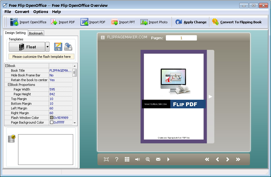The width and height of the screenshot is (271, 177).
Task: Click the Book Title property row label
Action: click(x=18, y=71)
